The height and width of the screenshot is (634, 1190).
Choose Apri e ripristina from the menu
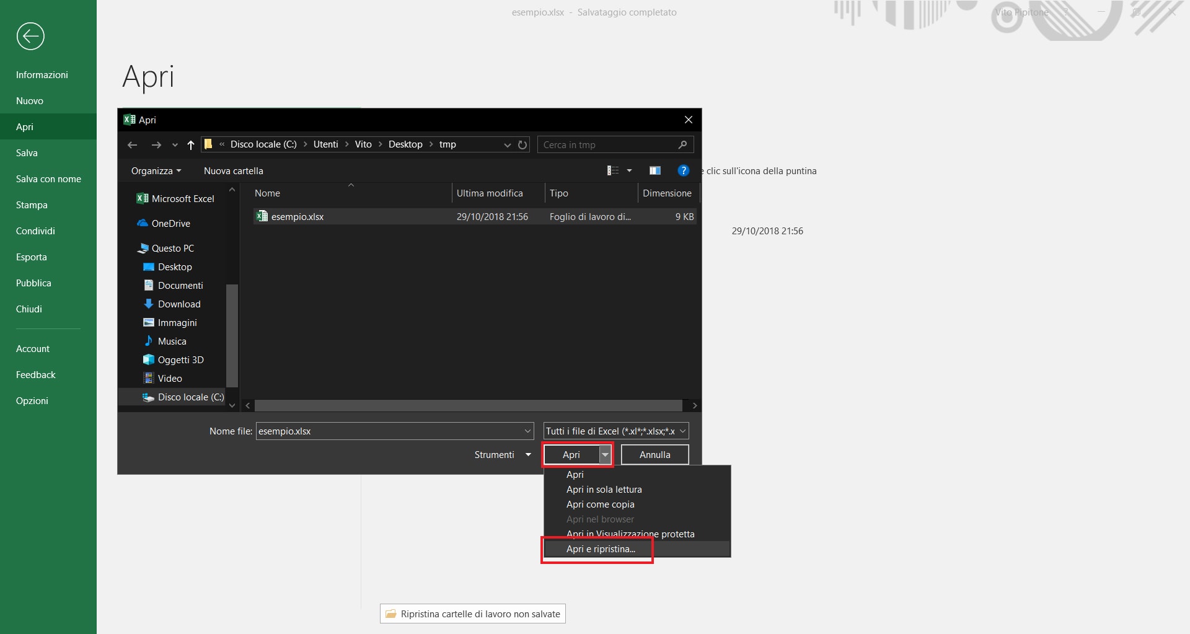point(601,549)
